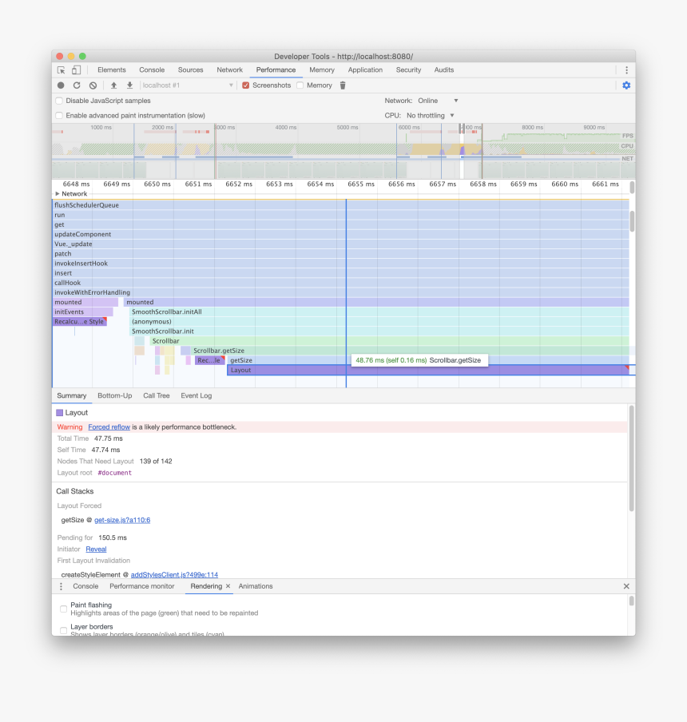
Task: Check Enable advanced paint instrumentation
Action: (59, 116)
